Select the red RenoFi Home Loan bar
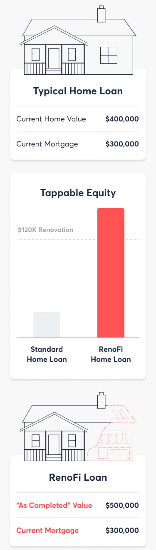The image size is (156, 550). click(111, 272)
